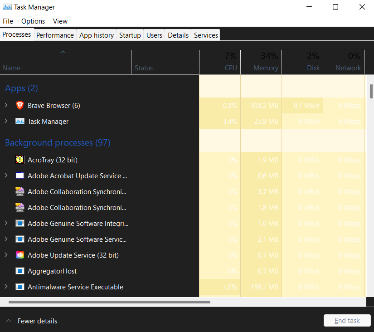Select the Antimalware Service Executable name

tap(75, 287)
